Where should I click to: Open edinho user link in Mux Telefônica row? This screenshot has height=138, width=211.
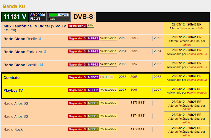200,28
